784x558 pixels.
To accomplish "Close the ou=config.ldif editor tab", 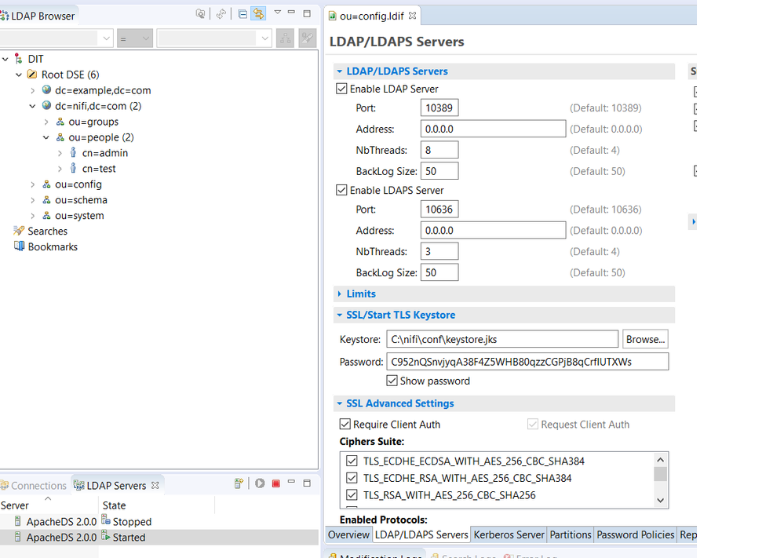I will 413,14.
